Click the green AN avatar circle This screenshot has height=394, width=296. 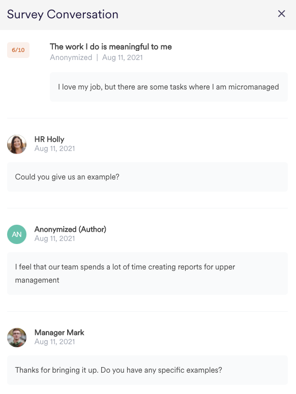17,234
